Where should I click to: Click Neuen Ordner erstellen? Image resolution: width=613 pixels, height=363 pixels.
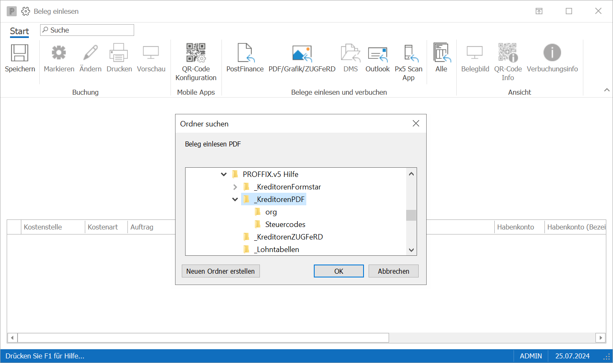pyautogui.click(x=221, y=271)
